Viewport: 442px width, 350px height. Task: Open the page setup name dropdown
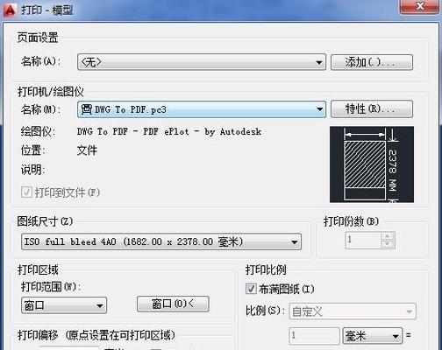coord(202,62)
